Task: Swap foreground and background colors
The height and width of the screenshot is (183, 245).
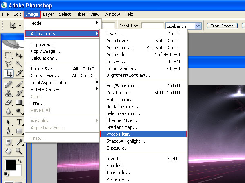Action: [20, 161]
